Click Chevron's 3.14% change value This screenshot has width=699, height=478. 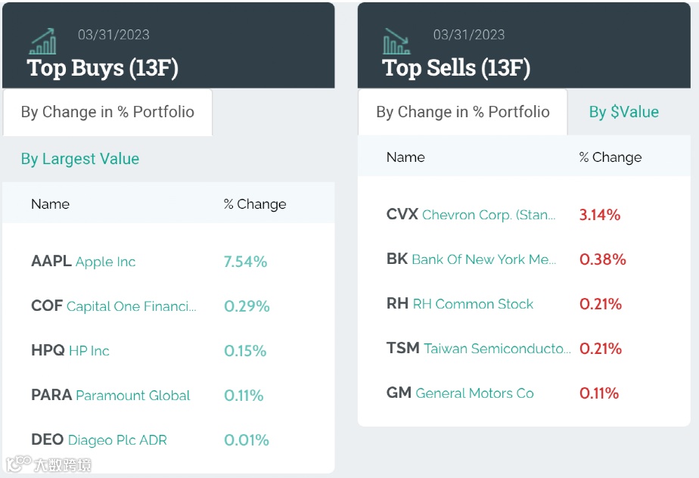(x=600, y=215)
